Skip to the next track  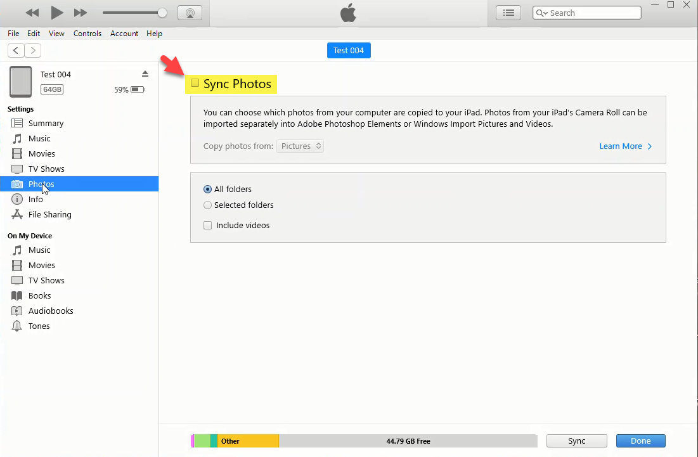pyautogui.click(x=81, y=13)
